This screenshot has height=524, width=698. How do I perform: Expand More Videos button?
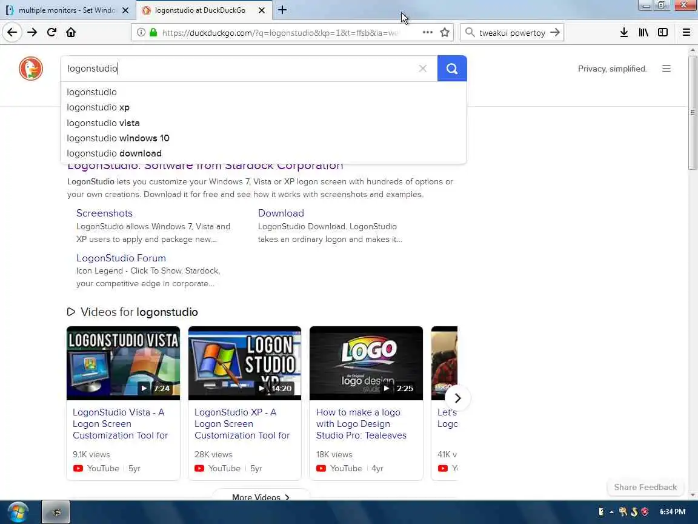(x=261, y=497)
